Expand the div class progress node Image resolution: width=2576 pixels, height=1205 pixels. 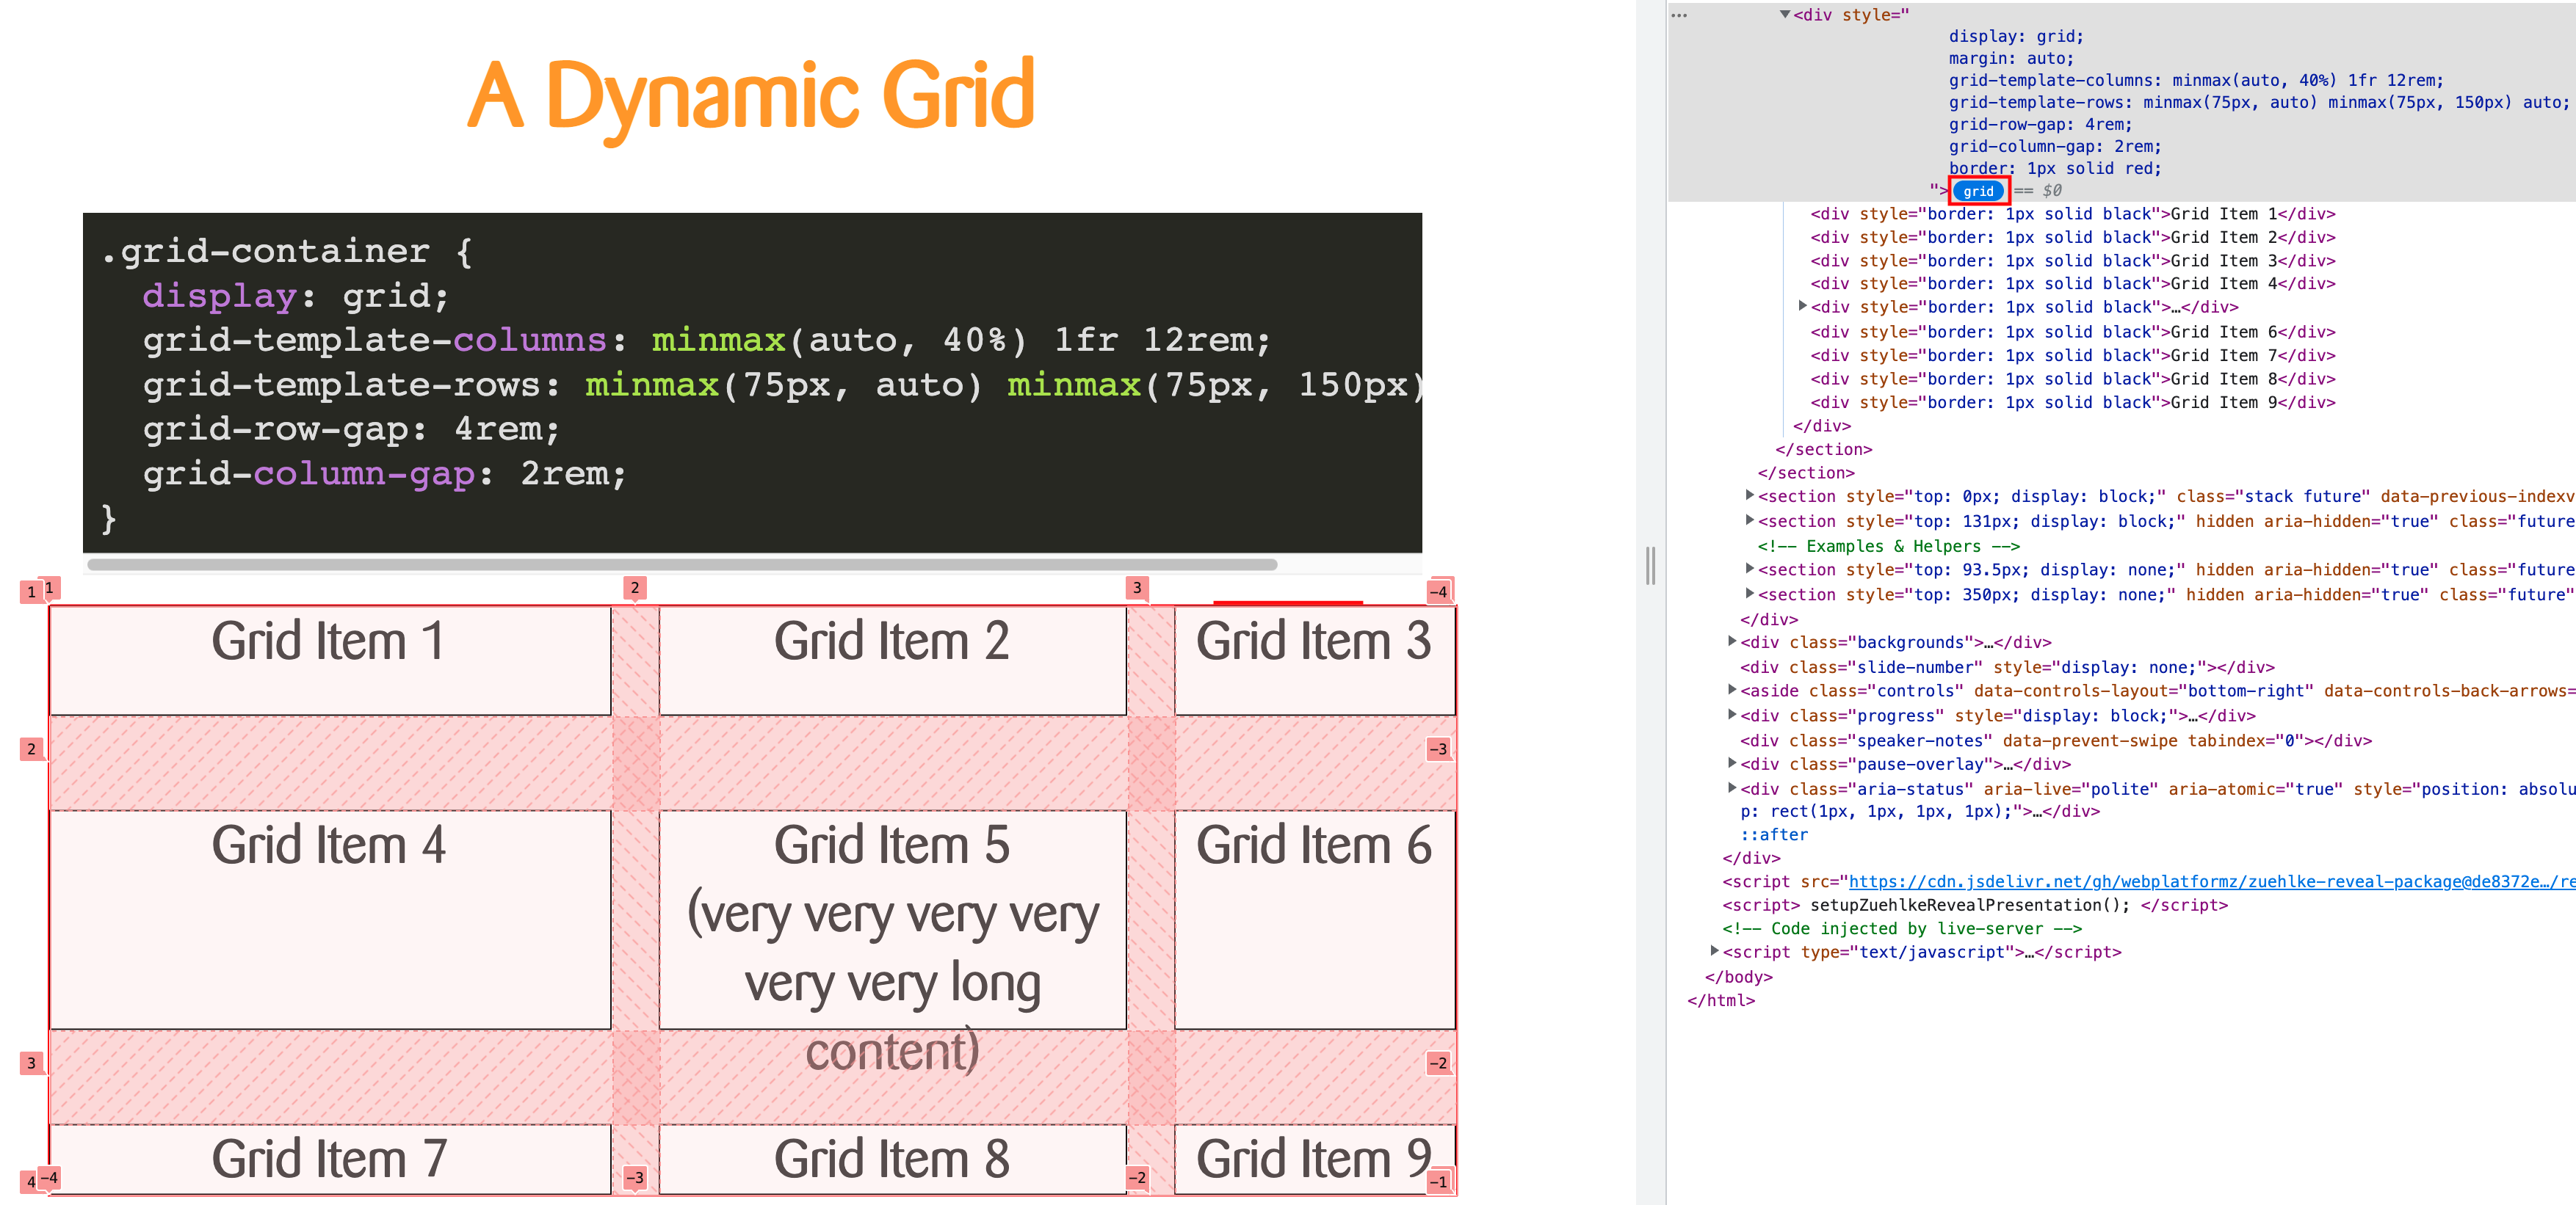tap(1732, 714)
